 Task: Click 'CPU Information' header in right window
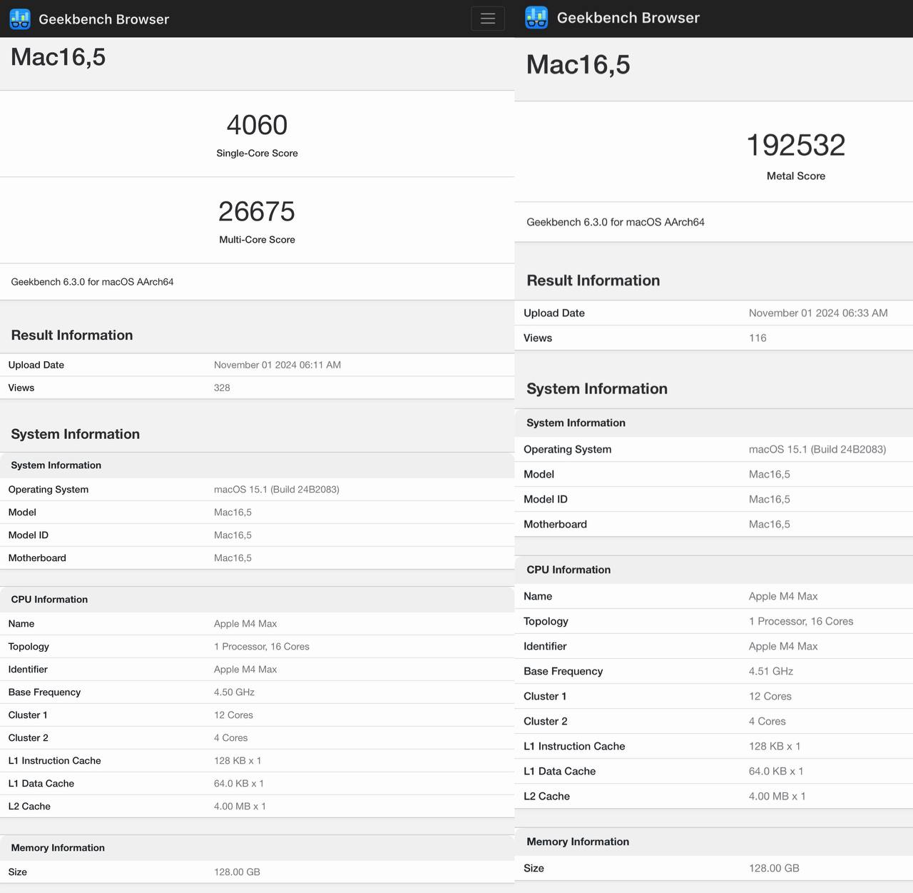click(568, 570)
